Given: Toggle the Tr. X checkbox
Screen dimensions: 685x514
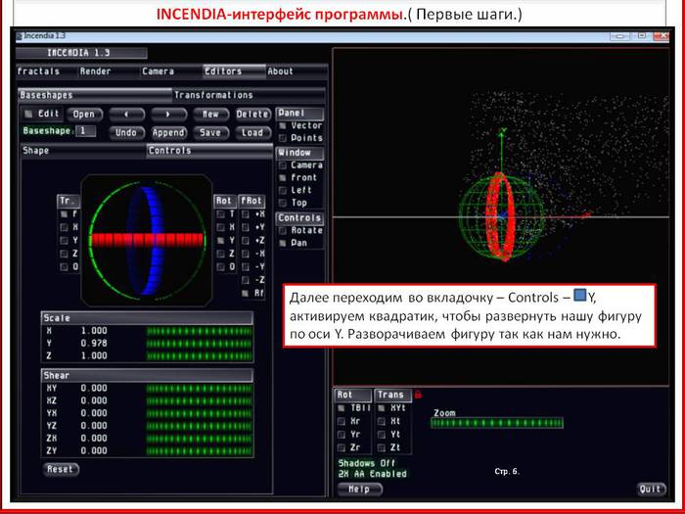Looking at the screenshot, I should (x=65, y=227).
